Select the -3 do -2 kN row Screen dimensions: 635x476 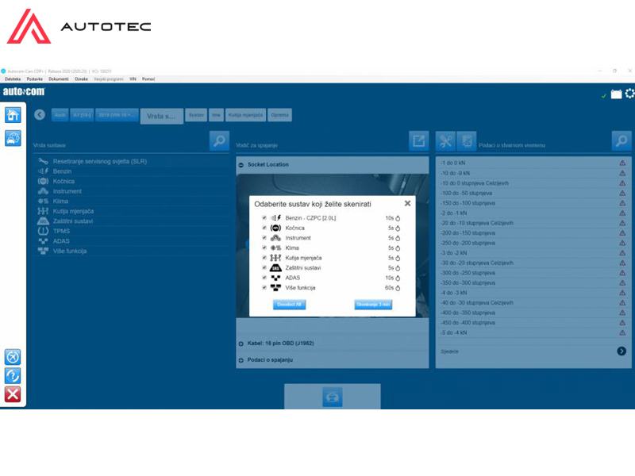533,253
